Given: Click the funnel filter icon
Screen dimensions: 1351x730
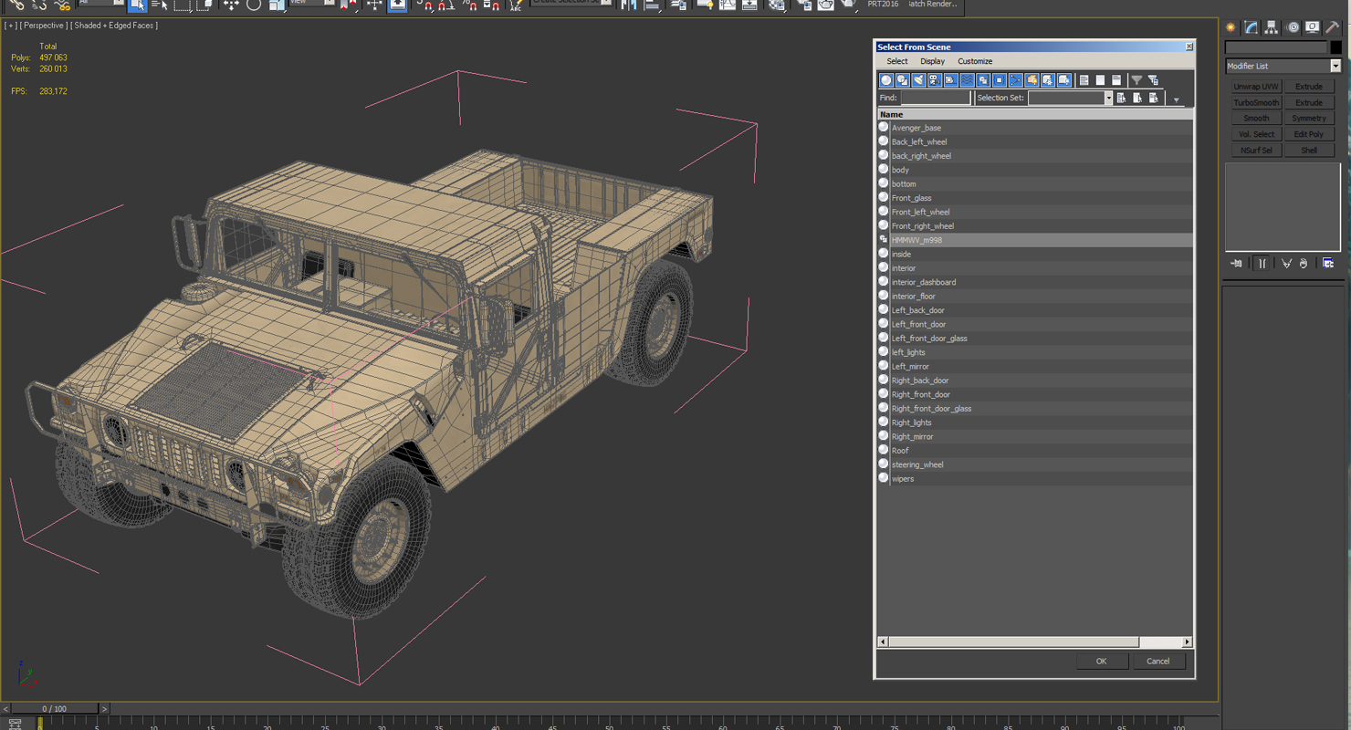Looking at the screenshot, I should click(1136, 80).
